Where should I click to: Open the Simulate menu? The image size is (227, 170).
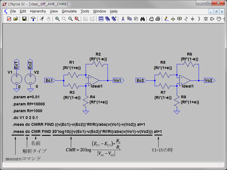point(69,11)
